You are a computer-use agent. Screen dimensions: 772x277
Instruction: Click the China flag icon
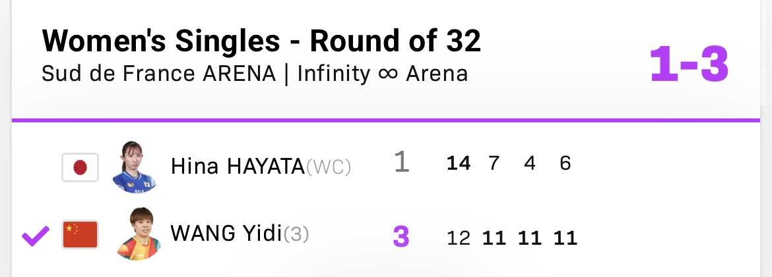(80, 235)
